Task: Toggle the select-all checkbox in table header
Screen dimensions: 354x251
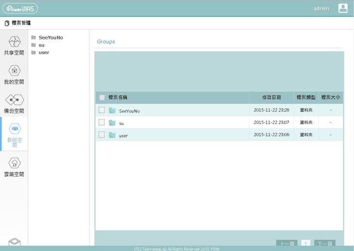Action: (x=102, y=97)
